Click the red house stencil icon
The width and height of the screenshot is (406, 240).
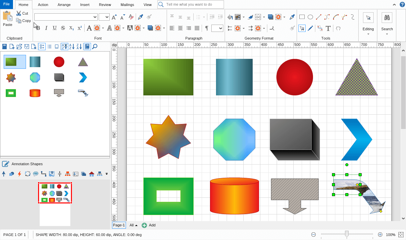click(92, 174)
